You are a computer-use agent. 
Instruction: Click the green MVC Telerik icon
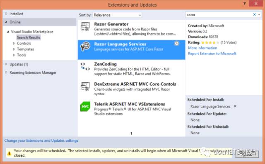[85, 106]
